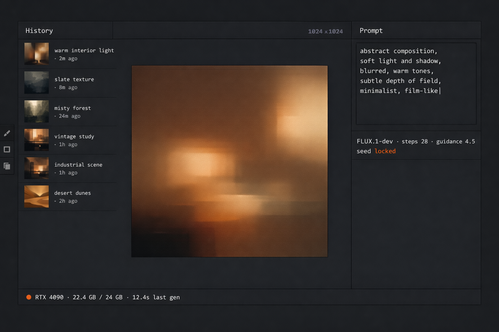This screenshot has width=499, height=332.
Task: Select the vintage study history entry
Action: point(74,140)
